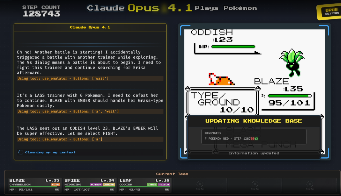The width and height of the screenshot is (341, 196).
Task: Click the loading spinner beside Cleaning up my context
Action: (21, 152)
